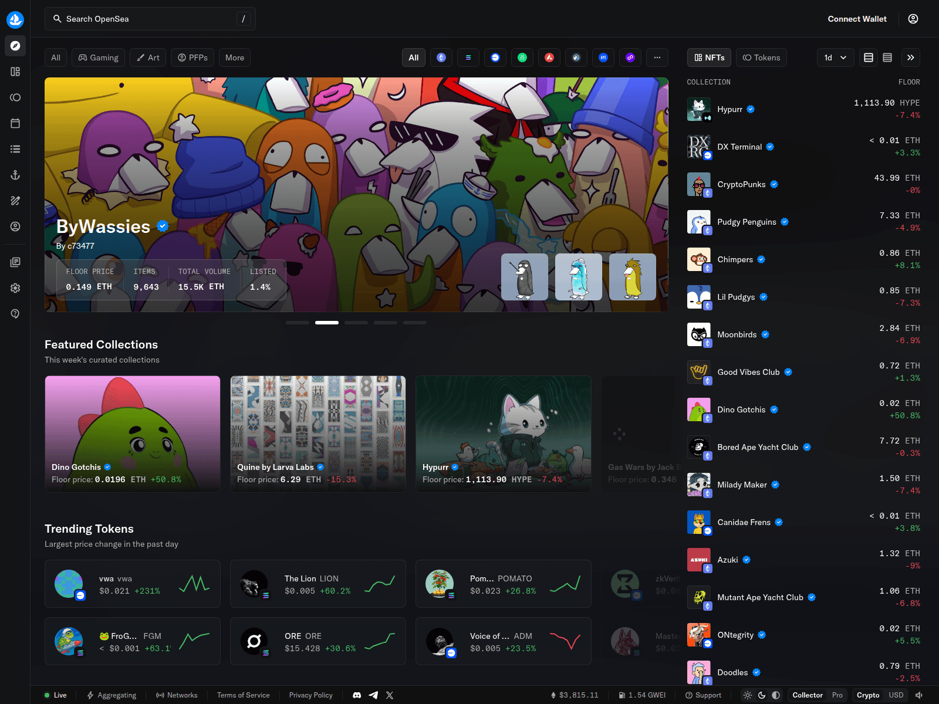This screenshot has height=704, width=939.
Task: Select the NFTs tab in side panel
Action: 710,57
